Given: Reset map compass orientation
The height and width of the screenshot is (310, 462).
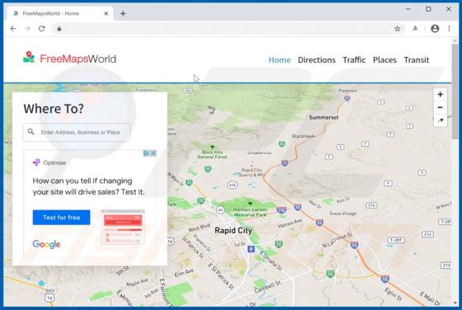Looking at the screenshot, I should [x=441, y=120].
